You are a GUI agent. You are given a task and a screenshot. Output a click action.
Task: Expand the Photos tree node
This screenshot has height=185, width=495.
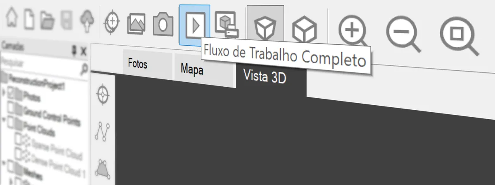[4, 93]
